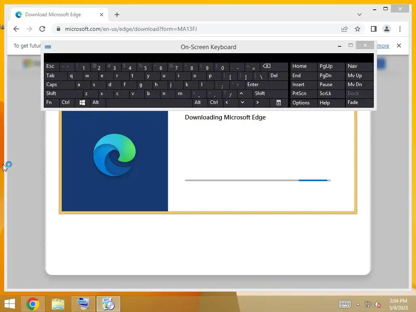Tap the Home key
The height and width of the screenshot is (312, 416).
point(303,66)
